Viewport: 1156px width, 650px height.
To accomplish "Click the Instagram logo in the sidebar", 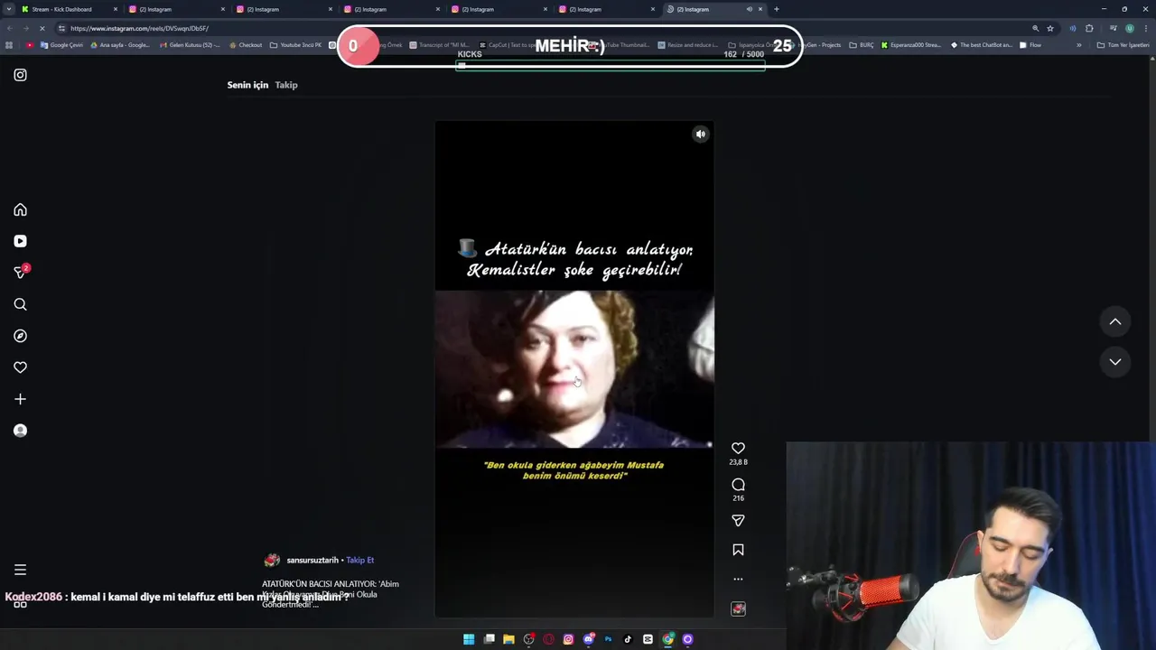I will tap(20, 75).
